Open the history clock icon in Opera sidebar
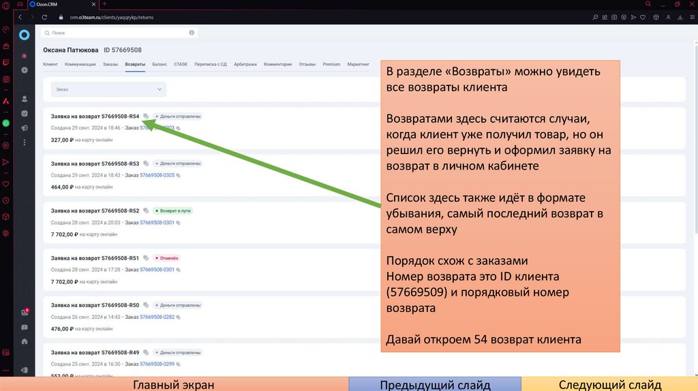 [5, 201]
